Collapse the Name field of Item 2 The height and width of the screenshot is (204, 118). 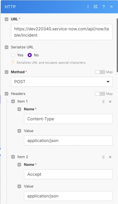pos(19,165)
